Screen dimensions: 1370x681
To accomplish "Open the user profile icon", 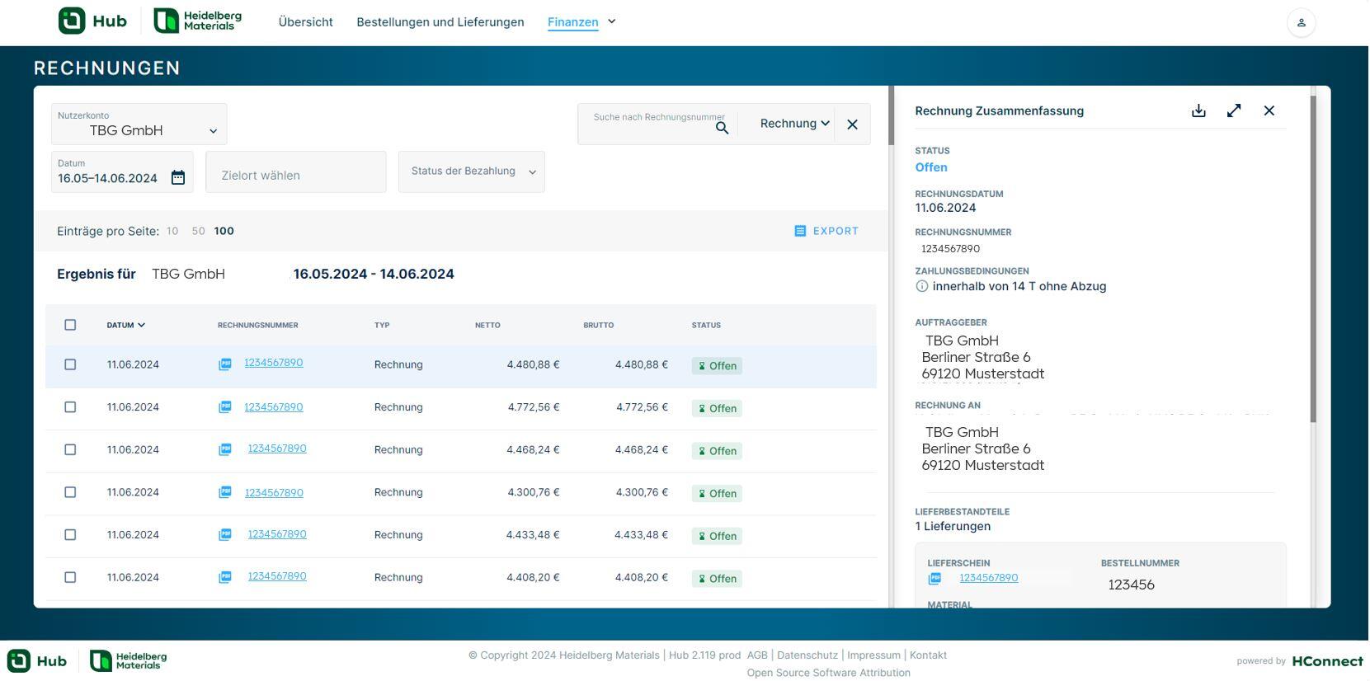I will (x=1301, y=23).
